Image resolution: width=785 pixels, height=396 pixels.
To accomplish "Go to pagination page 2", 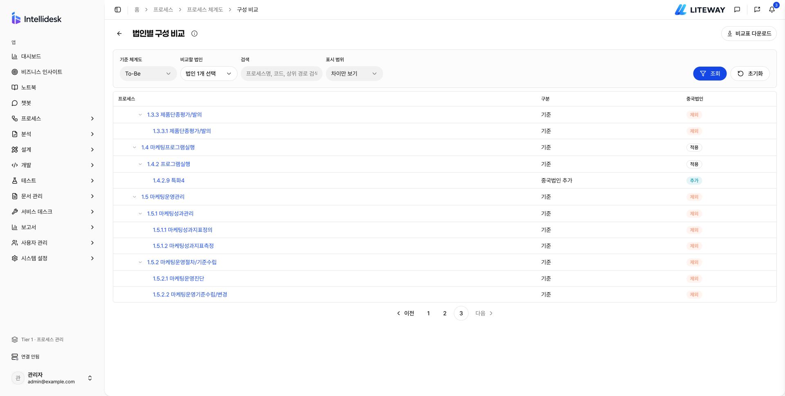I will point(445,313).
